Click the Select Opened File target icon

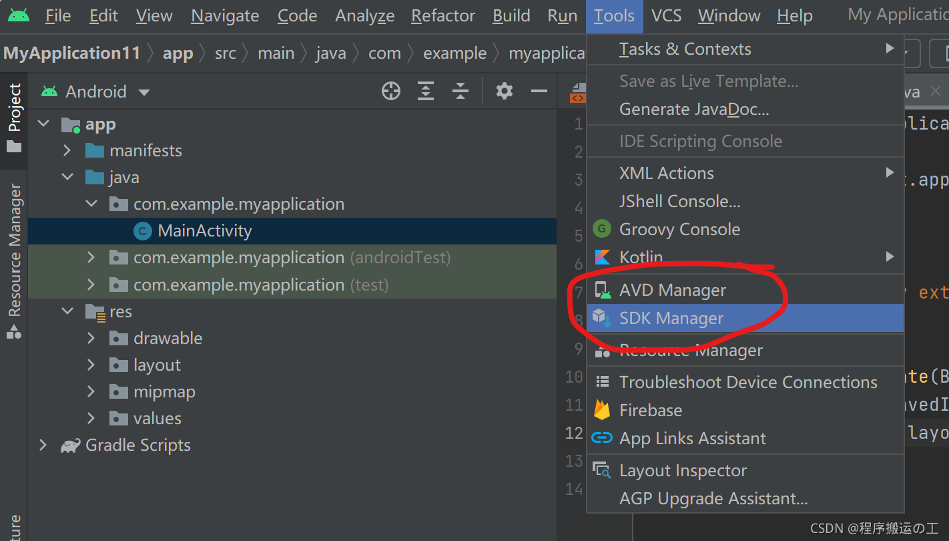point(391,91)
